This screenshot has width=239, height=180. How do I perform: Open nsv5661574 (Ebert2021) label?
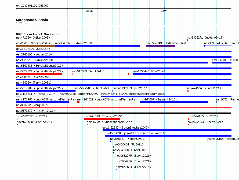(x=128, y=139)
